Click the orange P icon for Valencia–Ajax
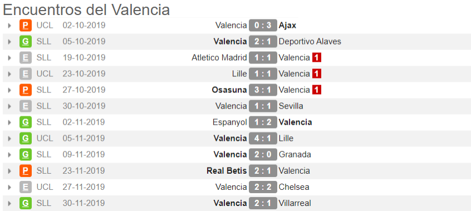 click(x=26, y=25)
